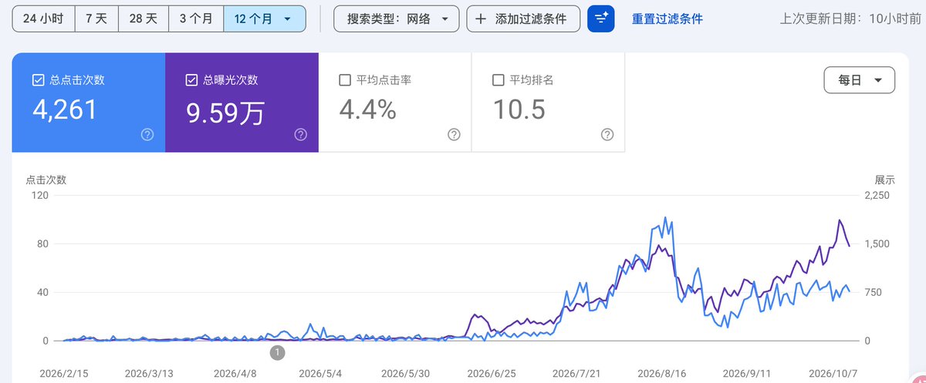Click the annotation marker 1 on chart timeline
This screenshot has height=383, width=926.
(278, 352)
